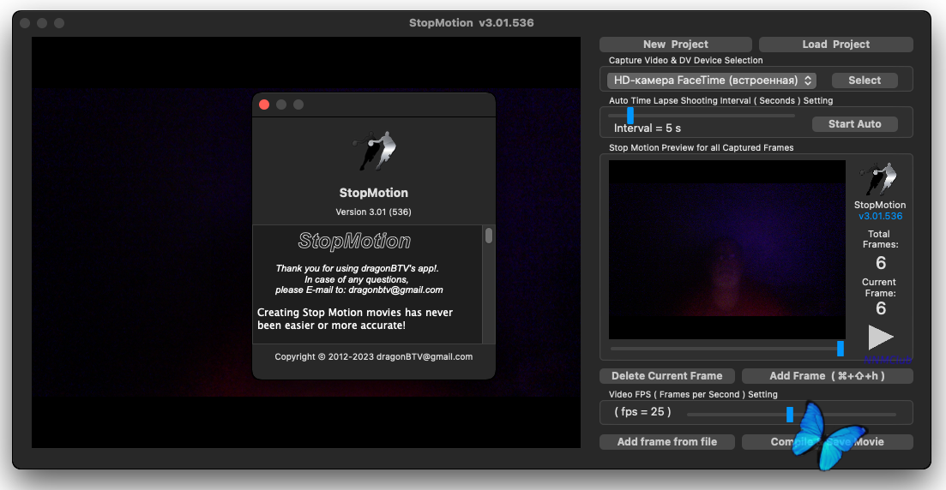946x490 pixels.
Task: Open the Load Project button
Action: click(835, 45)
